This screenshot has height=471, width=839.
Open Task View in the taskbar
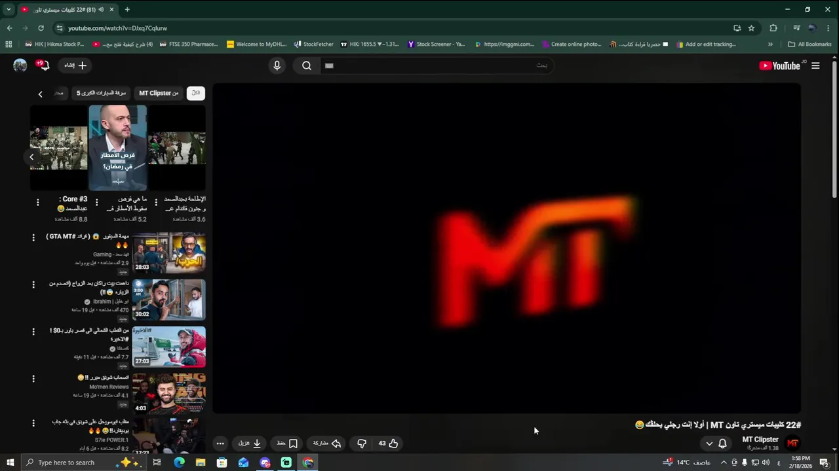click(x=157, y=462)
